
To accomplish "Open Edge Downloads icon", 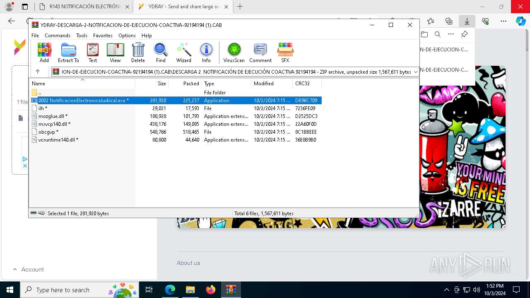I will (x=467, y=21).
